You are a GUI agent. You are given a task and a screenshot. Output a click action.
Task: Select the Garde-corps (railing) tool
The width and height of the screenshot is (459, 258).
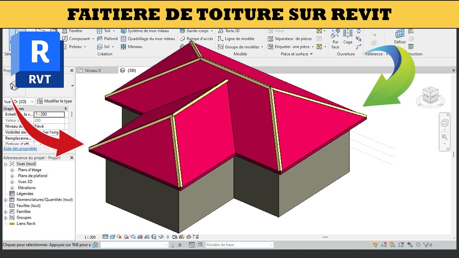point(195,31)
